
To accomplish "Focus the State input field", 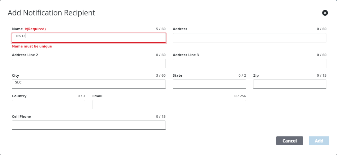I will (209, 84).
